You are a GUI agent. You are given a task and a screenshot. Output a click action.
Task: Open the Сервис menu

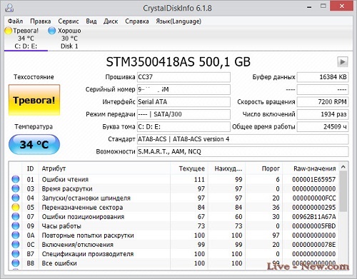pos(69,21)
